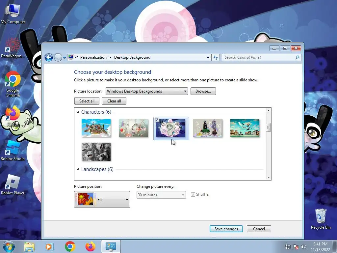This screenshot has height=253, width=337.
Task: Click the list scroll up arrow
Action: click(269, 111)
